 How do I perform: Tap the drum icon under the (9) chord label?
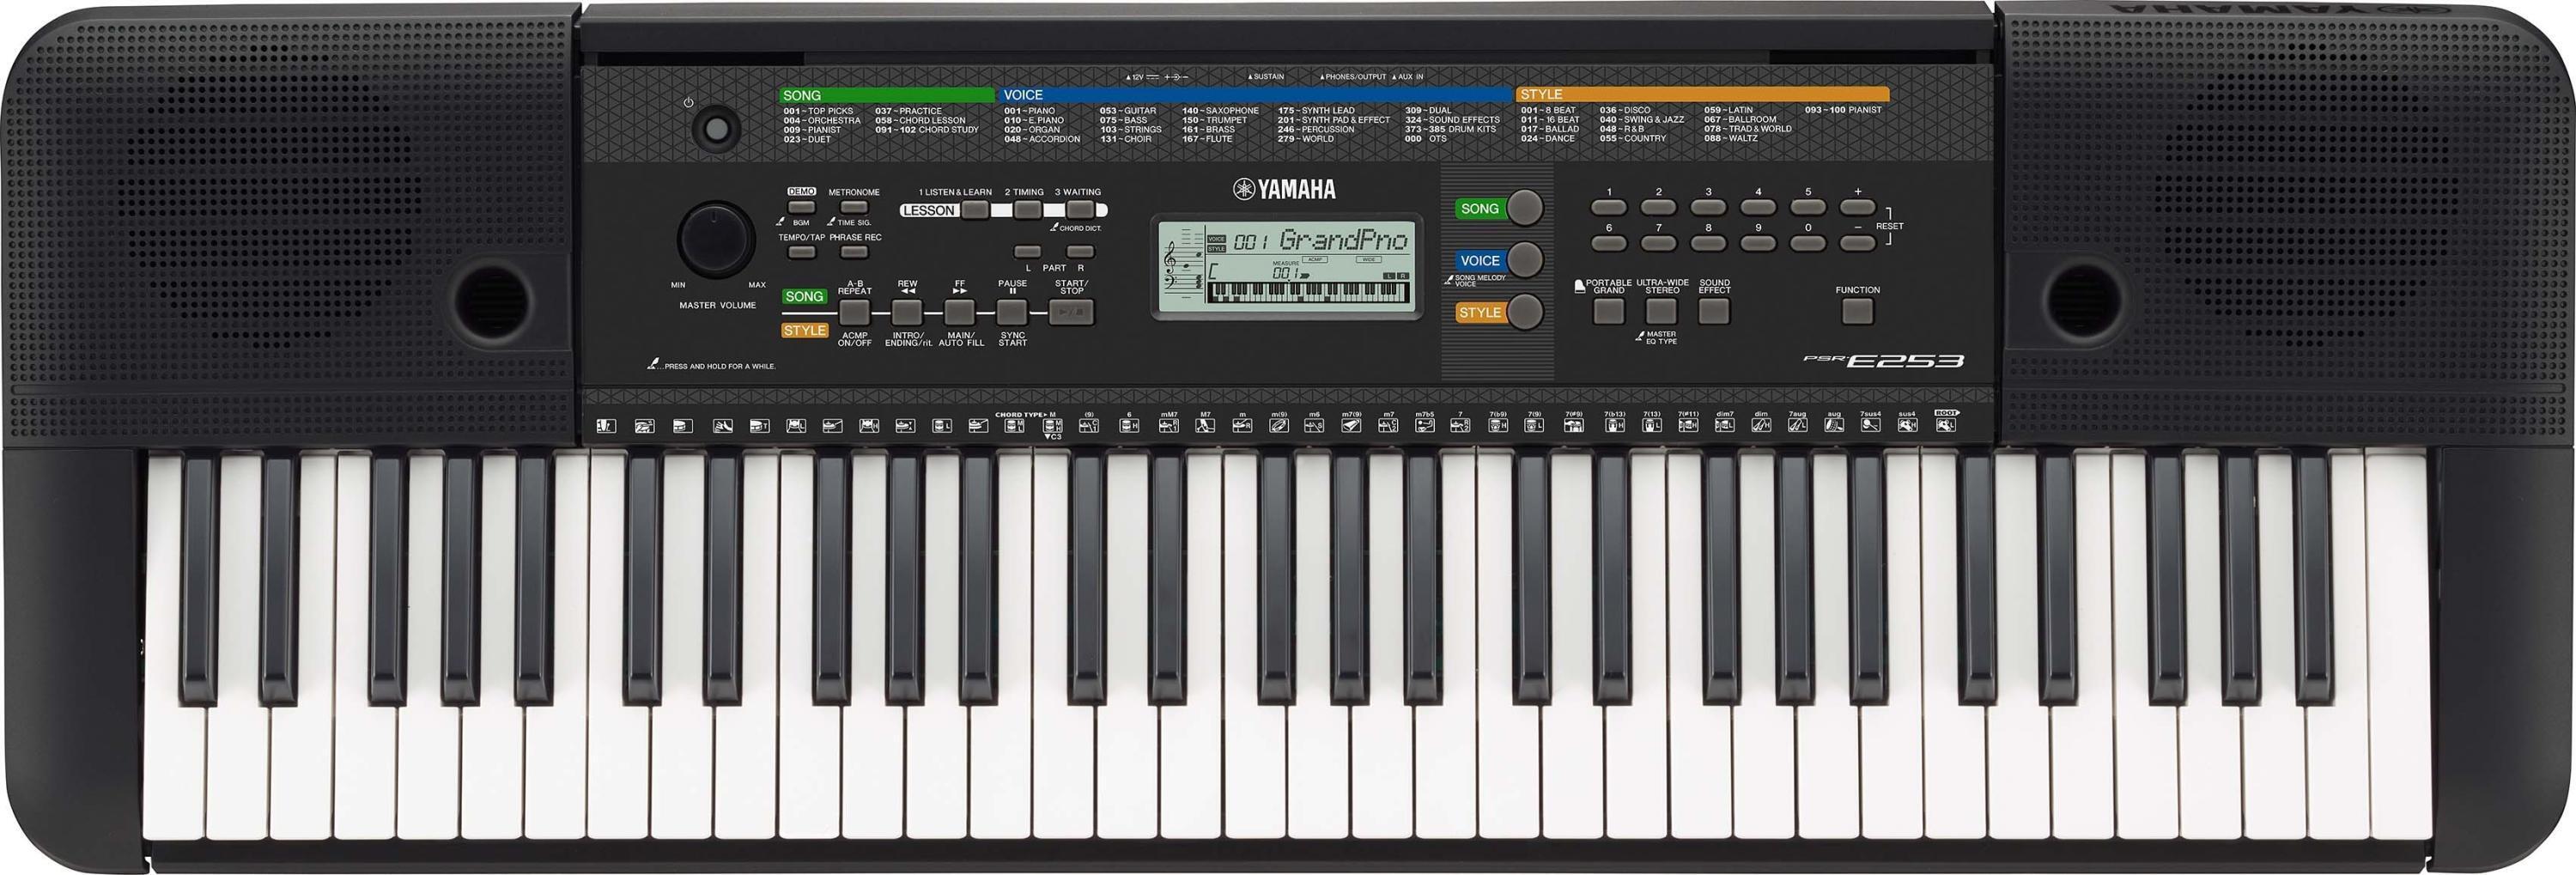click(1089, 426)
